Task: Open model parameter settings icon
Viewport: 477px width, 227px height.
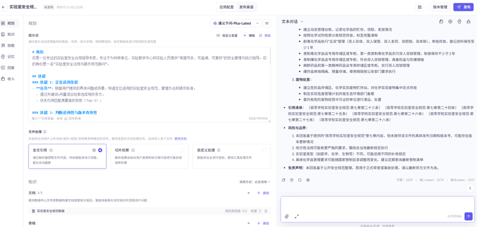Action: tap(267, 23)
